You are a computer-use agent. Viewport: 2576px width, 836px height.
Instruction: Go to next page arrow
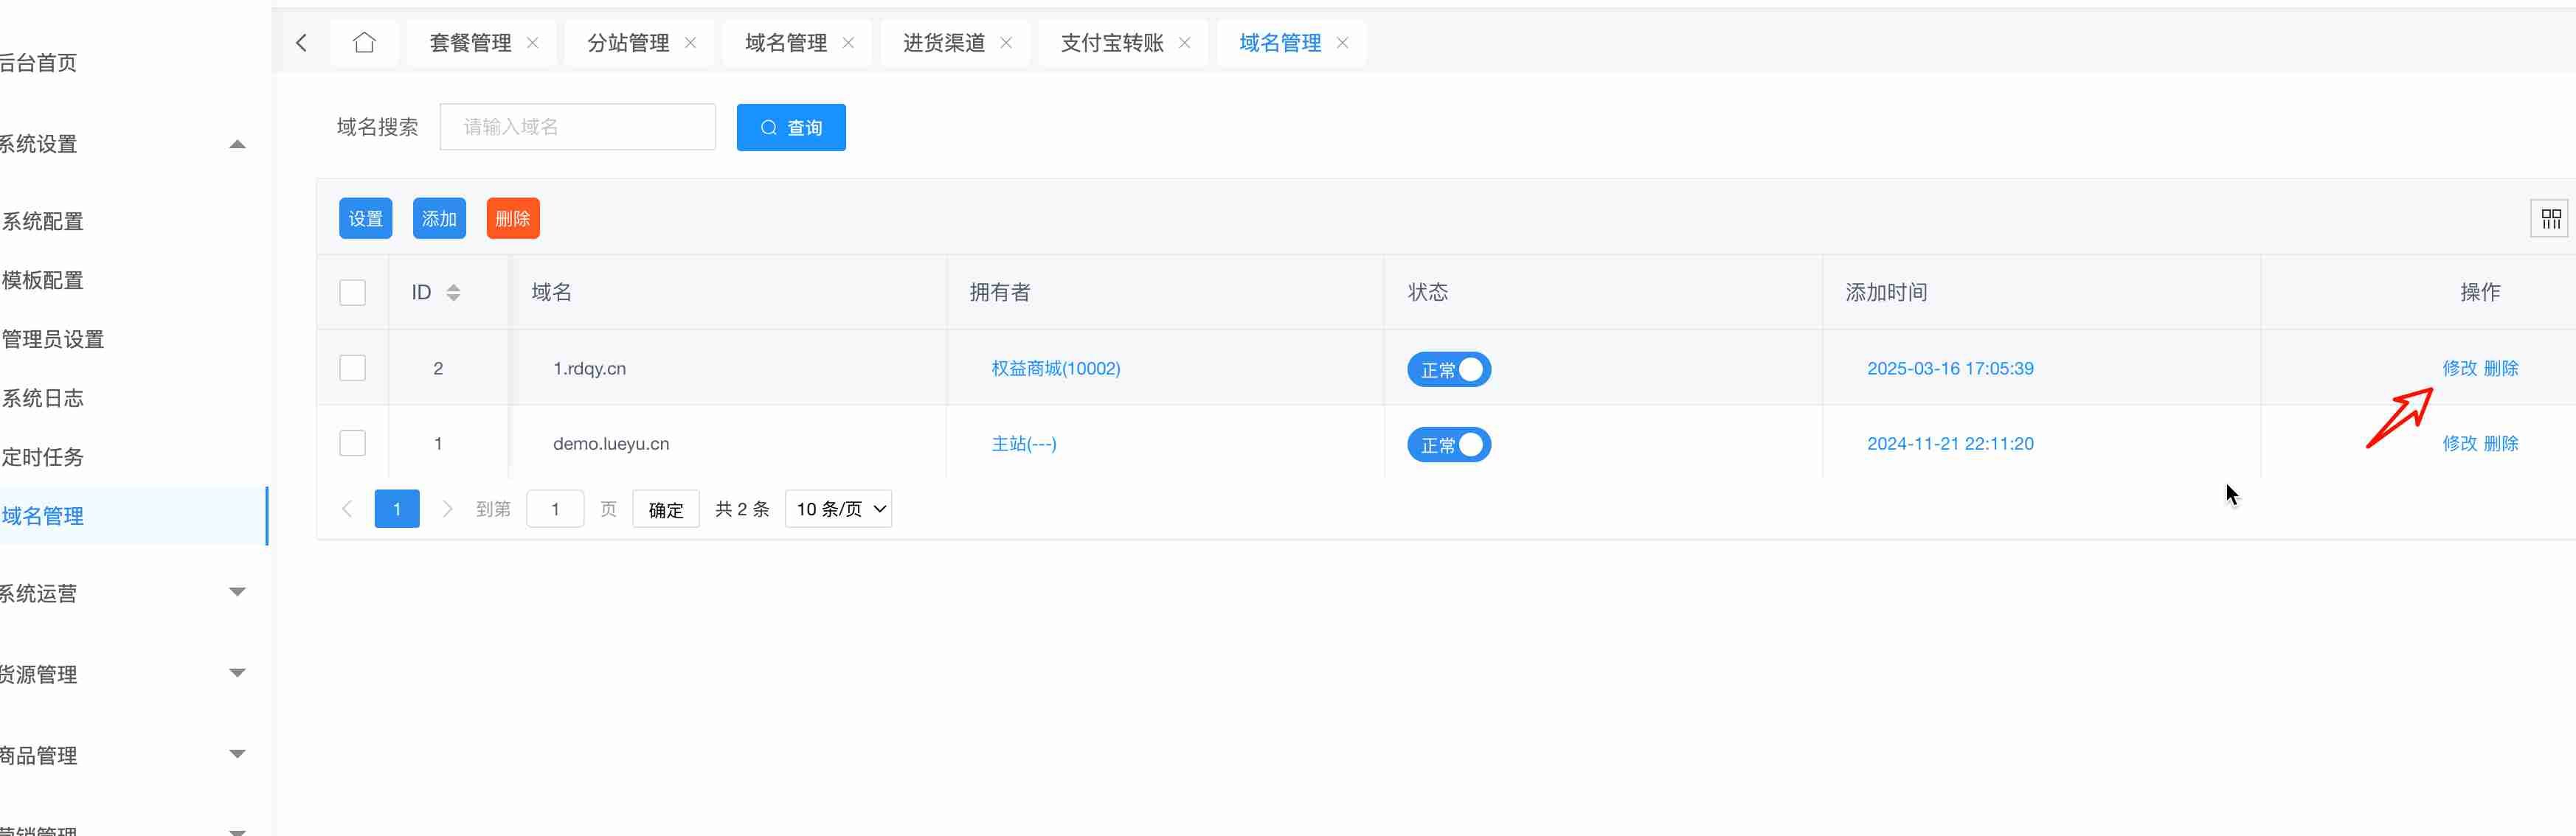447,509
